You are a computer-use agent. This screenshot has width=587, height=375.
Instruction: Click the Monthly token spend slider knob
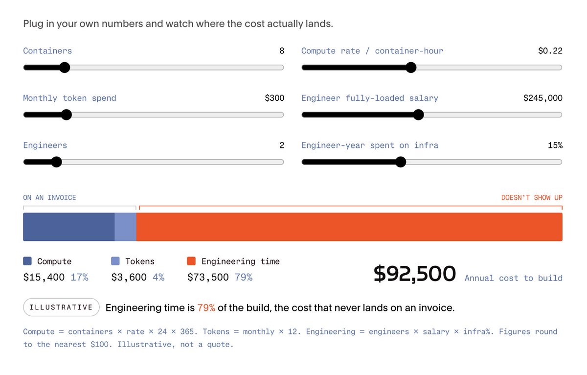tap(67, 115)
